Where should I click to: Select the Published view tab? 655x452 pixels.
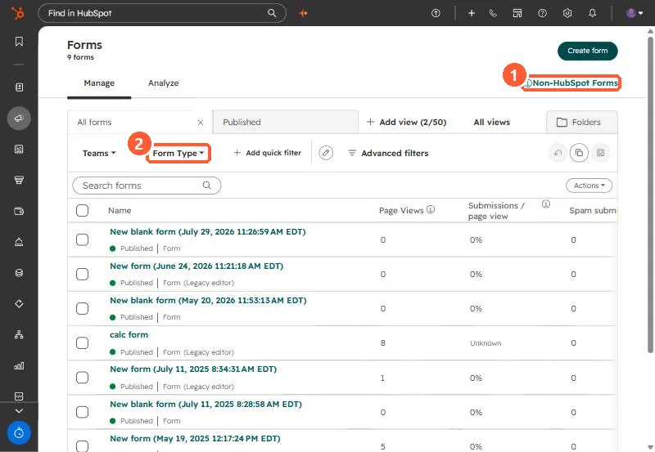click(286, 122)
